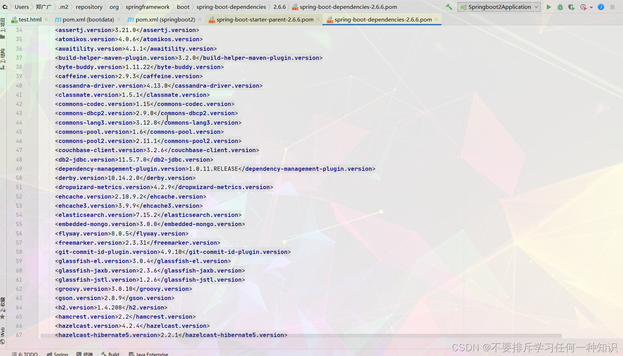
Task: Open the Structure tool window sidebar button
Action: pyautogui.click(x=3, y=59)
